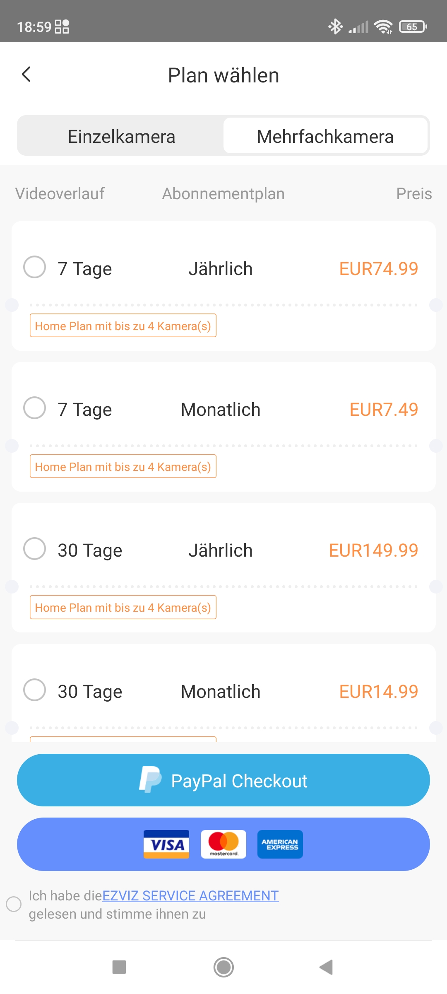The width and height of the screenshot is (447, 994).
Task: Switch to the Einzelkamera tab
Action: (121, 137)
